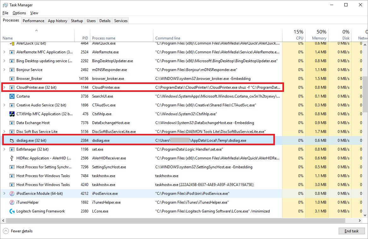Click the Cortana process icon
The image size is (368, 239).
(12, 96)
